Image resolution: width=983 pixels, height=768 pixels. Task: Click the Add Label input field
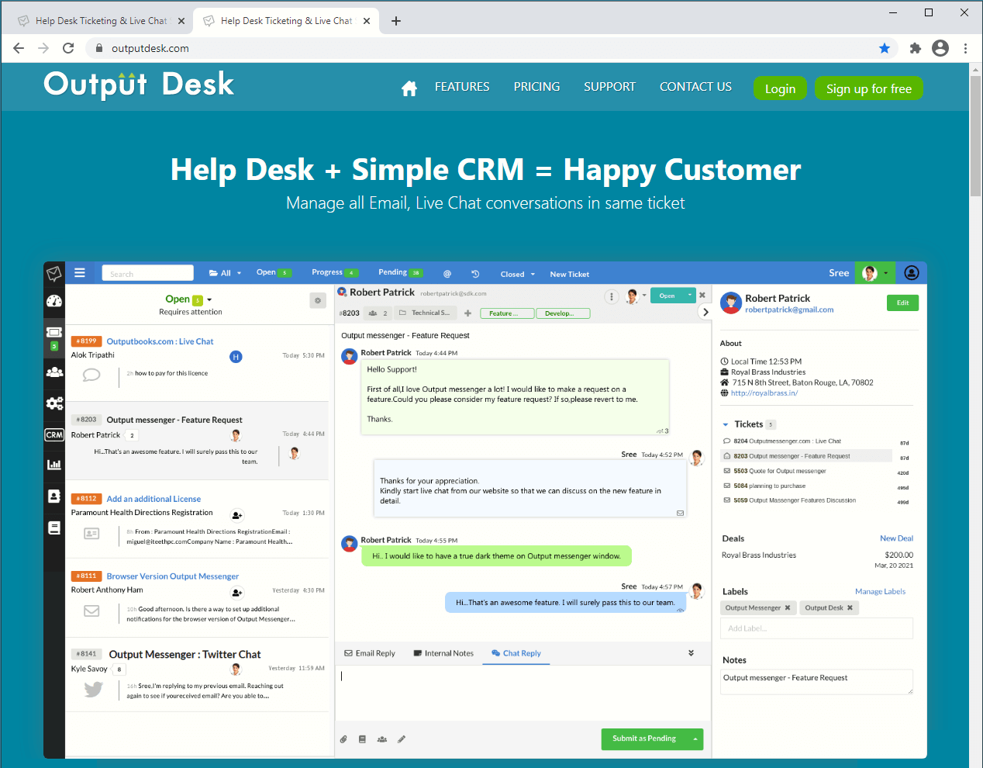click(x=816, y=628)
